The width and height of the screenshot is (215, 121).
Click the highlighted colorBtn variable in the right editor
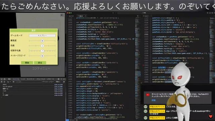pyautogui.click(x=162, y=68)
